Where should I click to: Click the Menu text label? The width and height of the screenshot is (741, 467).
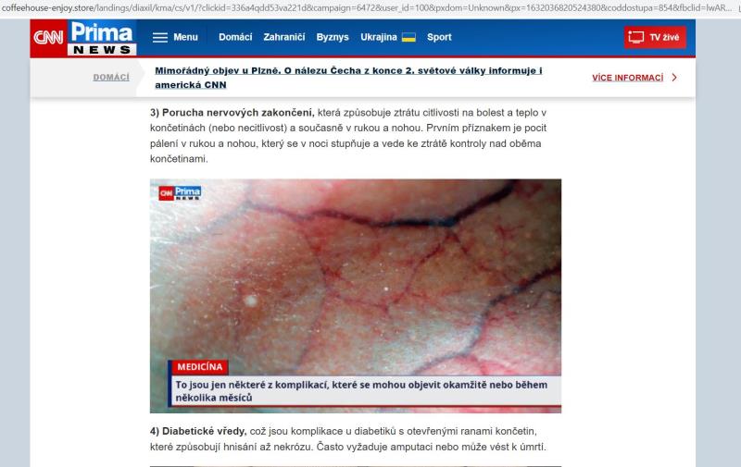(185, 37)
